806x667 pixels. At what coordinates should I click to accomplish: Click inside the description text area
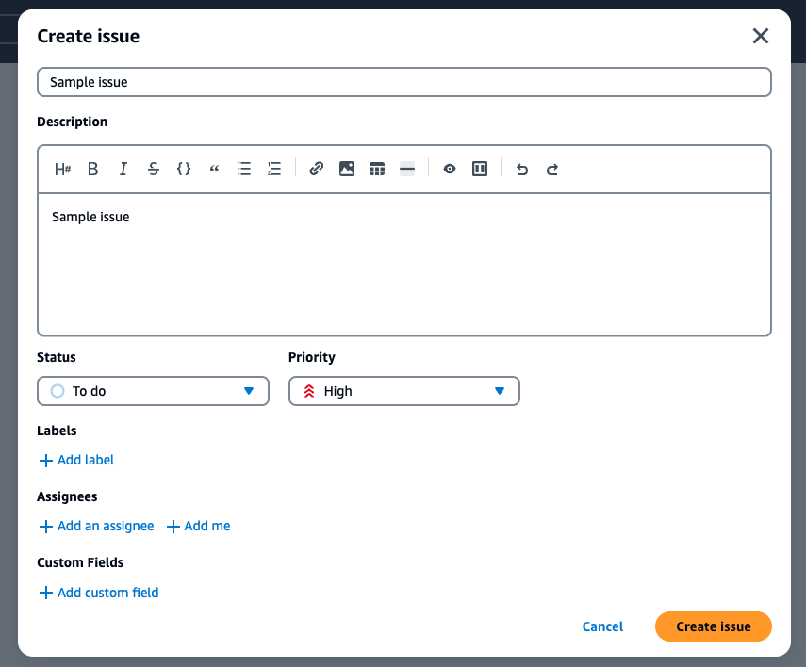pyautogui.click(x=404, y=265)
